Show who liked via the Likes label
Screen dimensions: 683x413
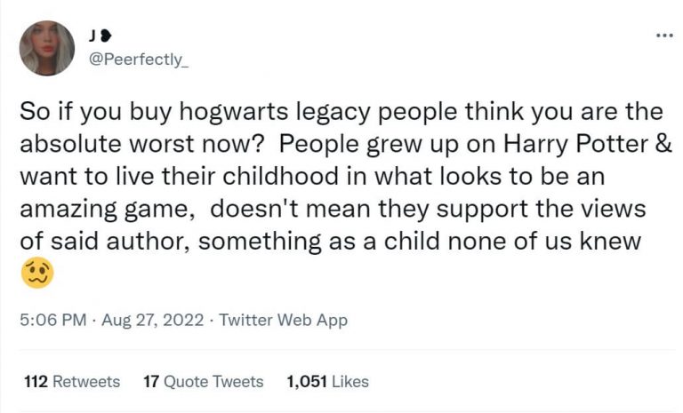coord(350,382)
